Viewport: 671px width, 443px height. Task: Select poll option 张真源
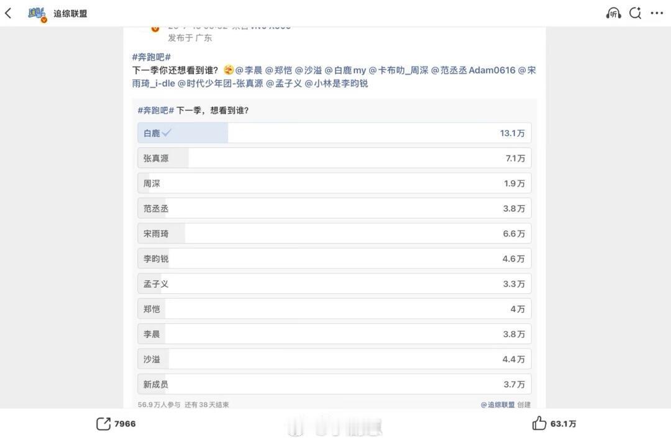(334, 158)
